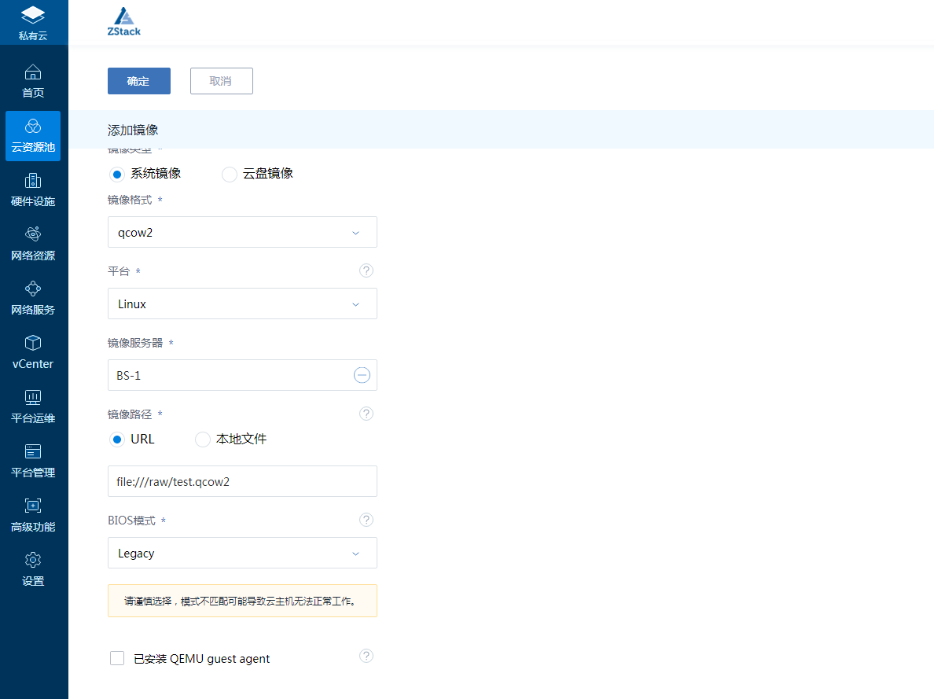
Task: Click the 镜像服务器 label
Action: [x=135, y=343]
